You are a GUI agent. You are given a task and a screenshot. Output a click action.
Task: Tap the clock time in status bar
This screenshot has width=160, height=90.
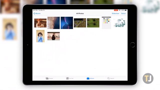coord(35,10)
